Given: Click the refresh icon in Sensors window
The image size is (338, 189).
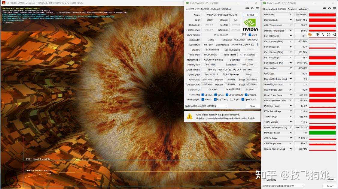Looking at the screenshot, I should click(x=329, y=8).
